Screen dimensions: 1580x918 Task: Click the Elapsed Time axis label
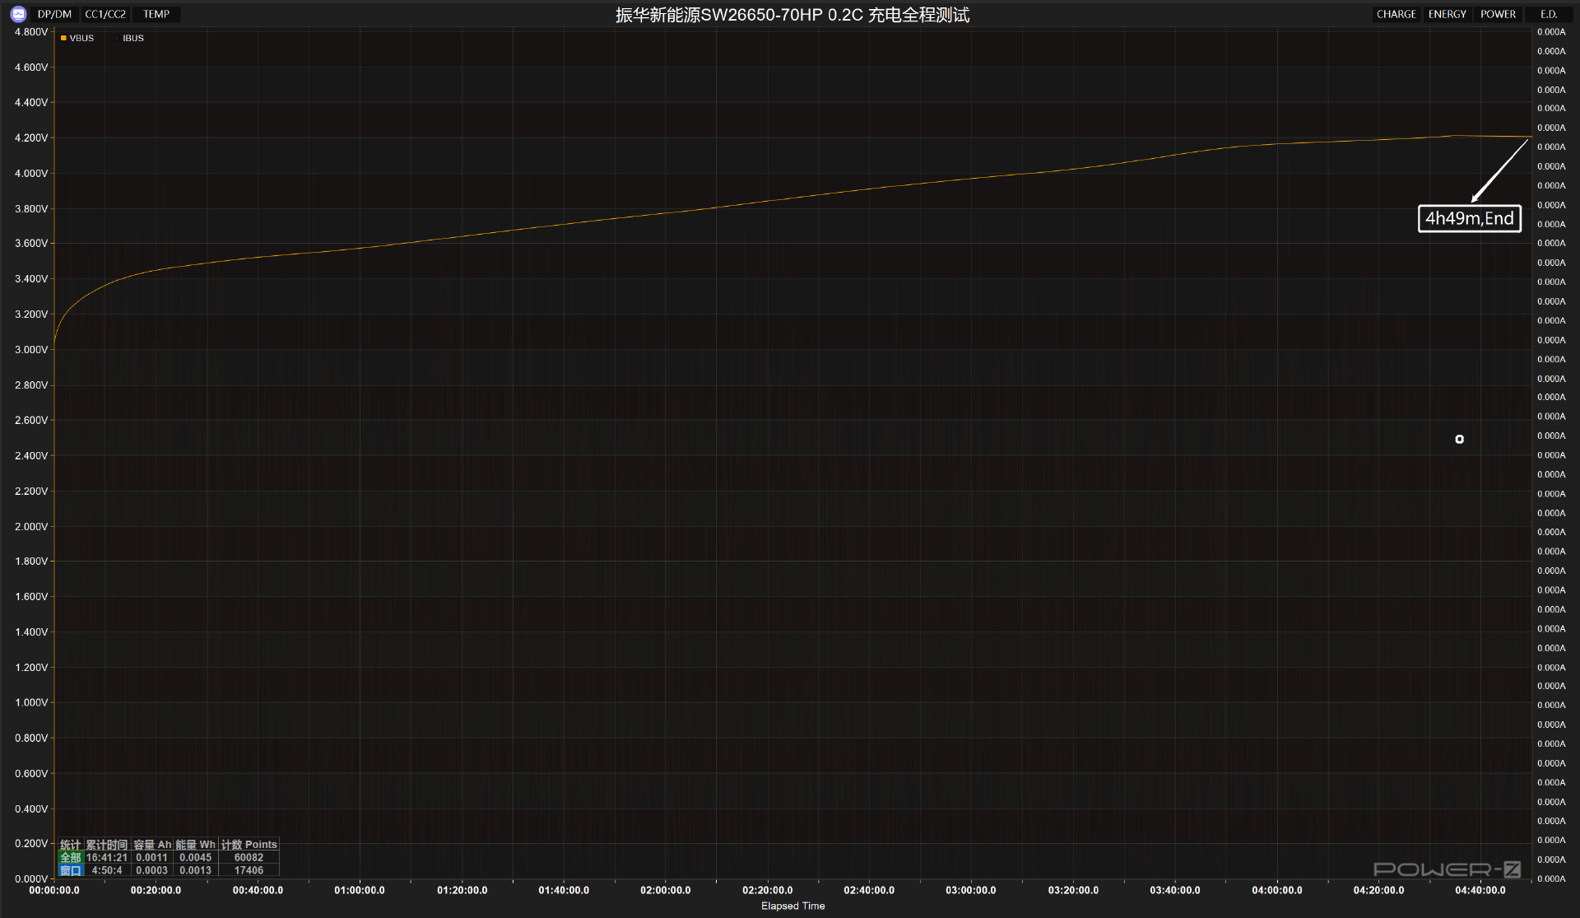pyautogui.click(x=792, y=906)
